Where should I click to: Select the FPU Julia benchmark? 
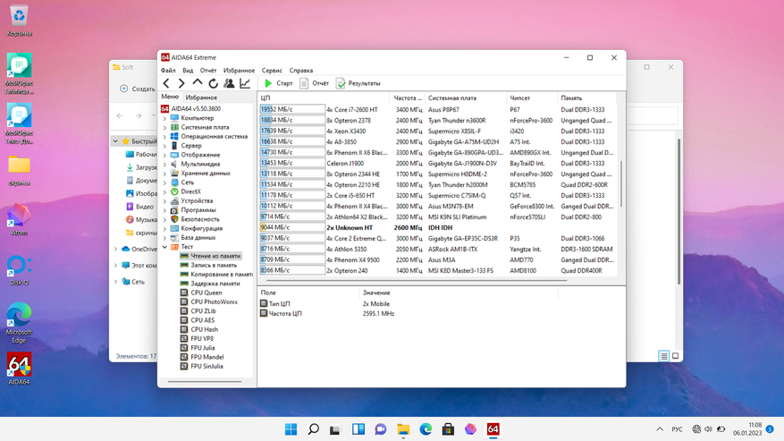click(198, 348)
